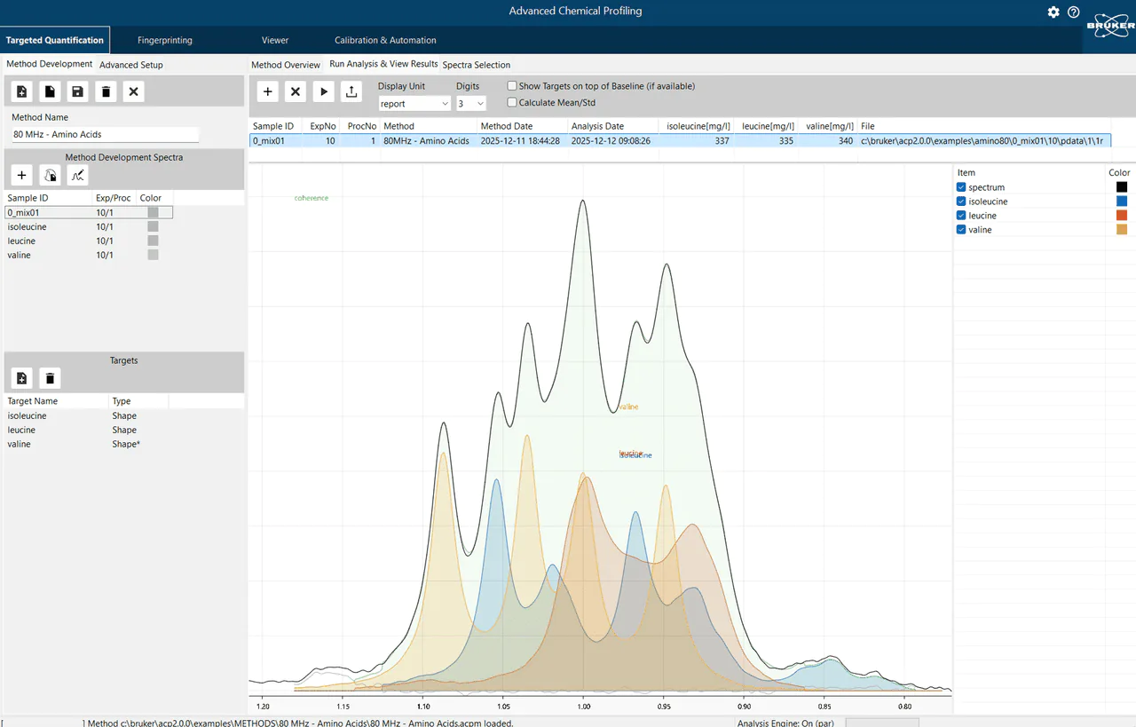Viewport: 1136px width, 727px height.
Task: Create a new method with the plus-page icon
Action: click(22, 91)
